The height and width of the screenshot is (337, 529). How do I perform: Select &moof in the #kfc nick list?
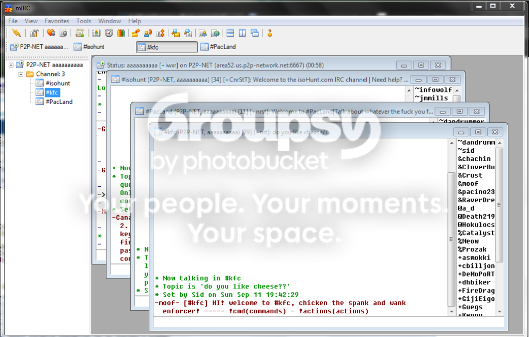468,184
